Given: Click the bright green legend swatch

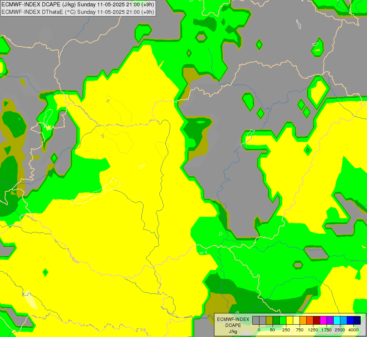Looking at the screenshot, I should pos(283,321).
